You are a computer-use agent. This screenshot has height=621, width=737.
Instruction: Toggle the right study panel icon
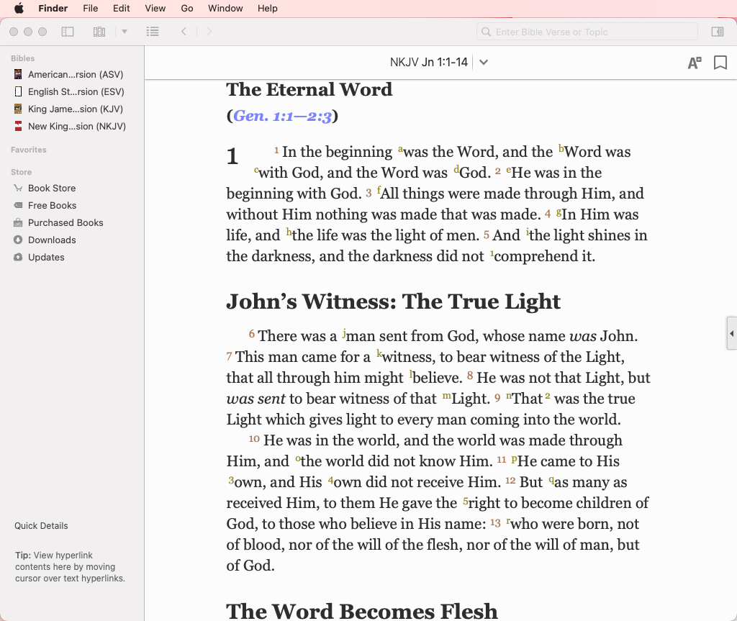click(x=717, y=32)
